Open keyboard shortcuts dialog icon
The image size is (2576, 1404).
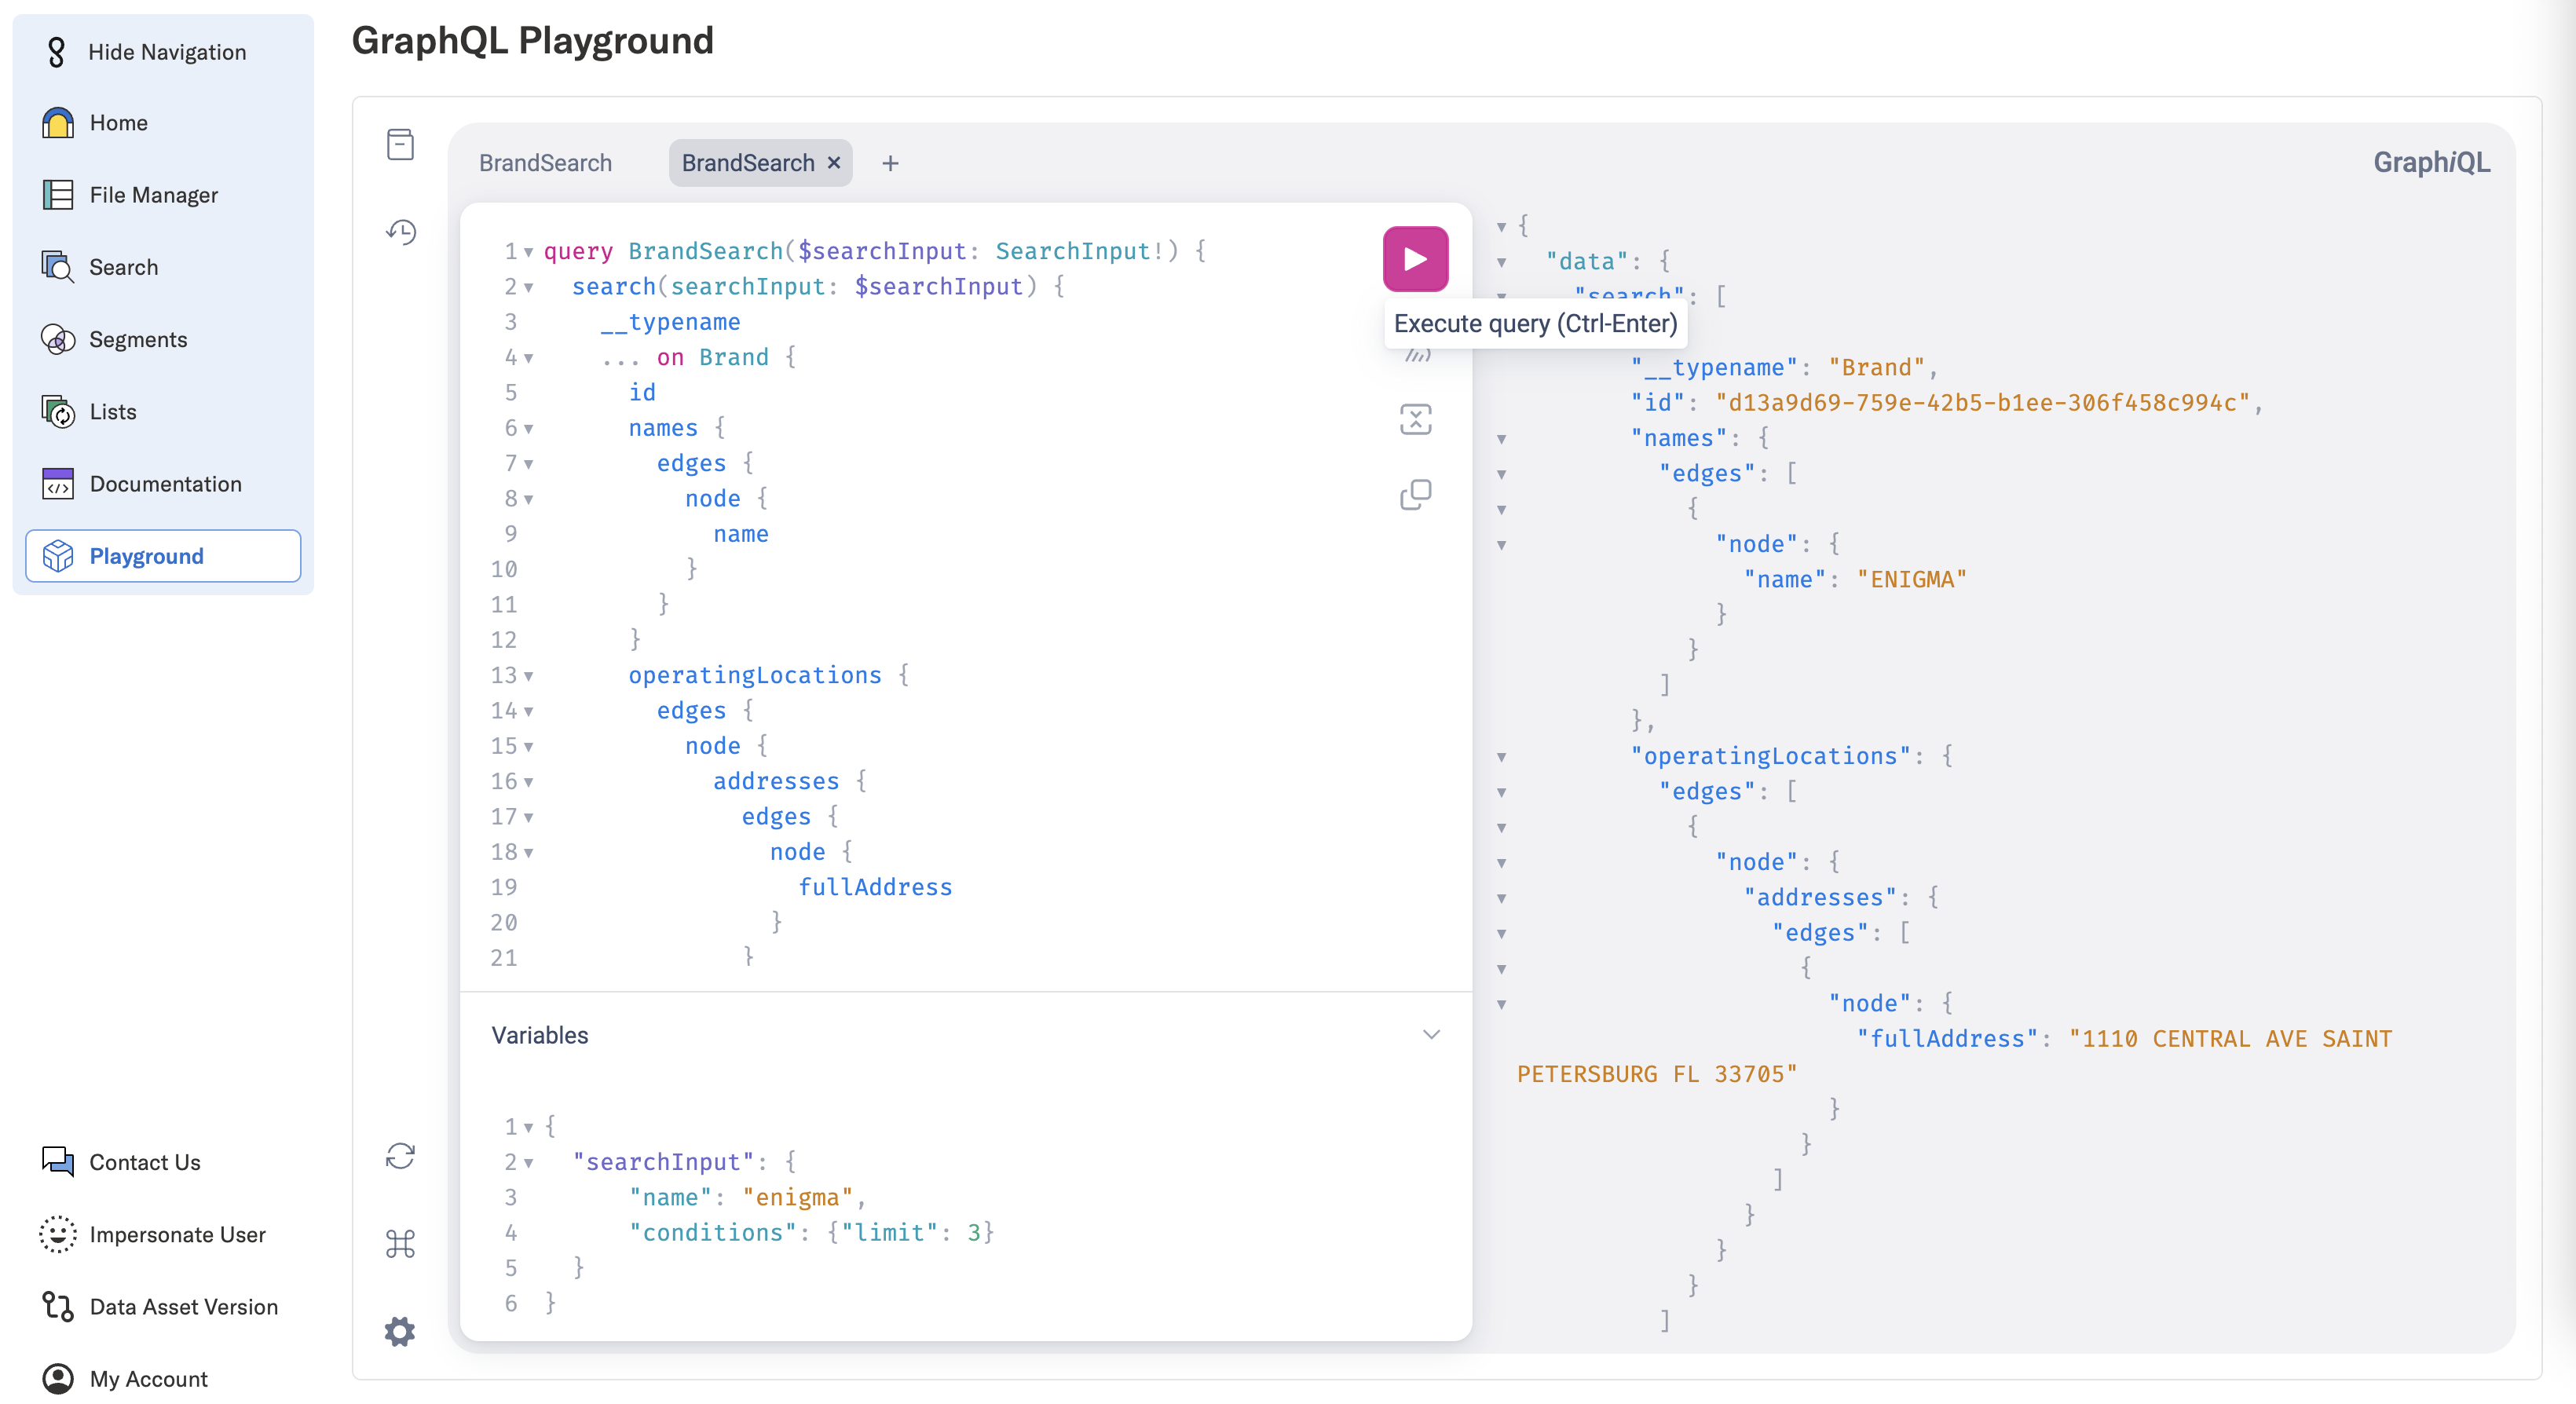coord(400,1243)
